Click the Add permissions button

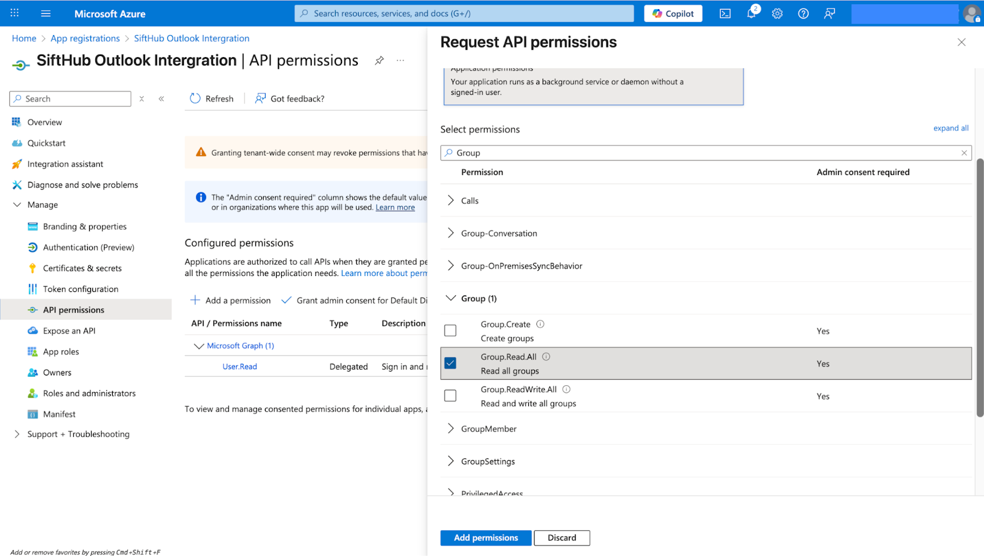point(486,538)
